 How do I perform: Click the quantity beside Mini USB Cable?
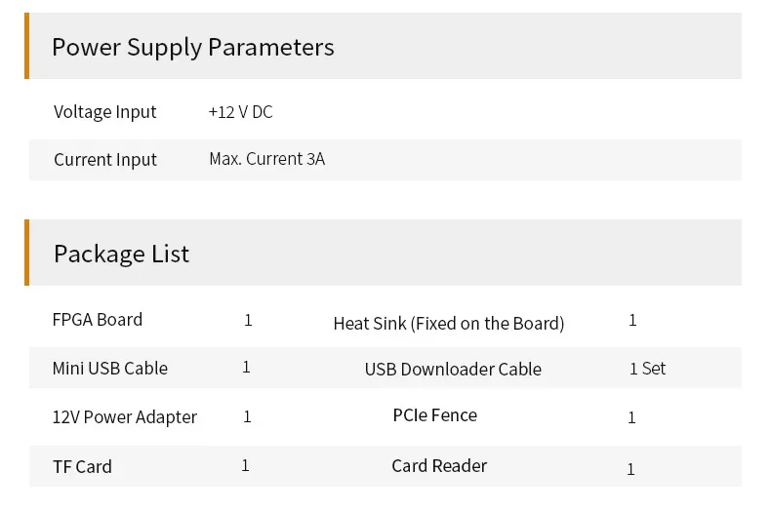246,368
